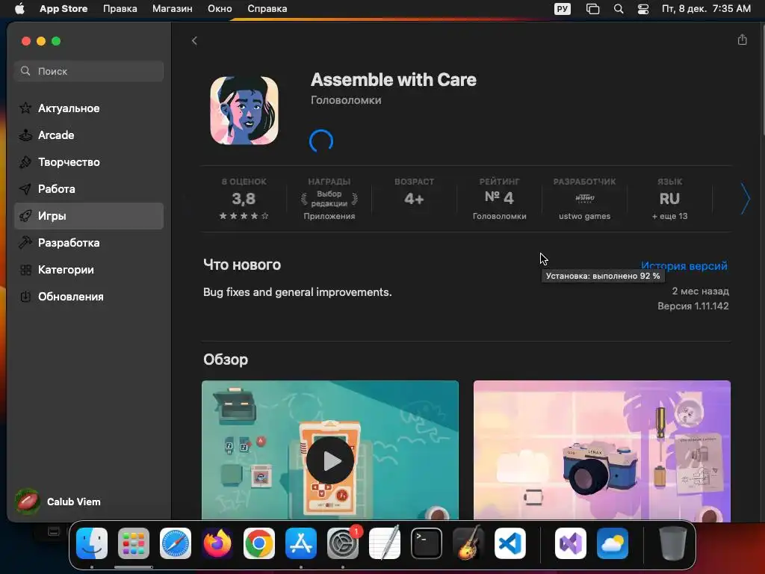
Task: Launch Google Chrome from the Dock
Action: point(259,543)
